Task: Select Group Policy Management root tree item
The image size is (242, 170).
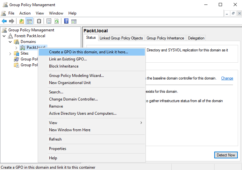Action: tap(31, 30)
